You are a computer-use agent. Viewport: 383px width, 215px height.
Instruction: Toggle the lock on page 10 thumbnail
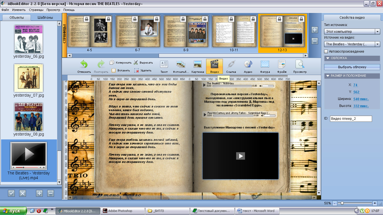[232, 19]
